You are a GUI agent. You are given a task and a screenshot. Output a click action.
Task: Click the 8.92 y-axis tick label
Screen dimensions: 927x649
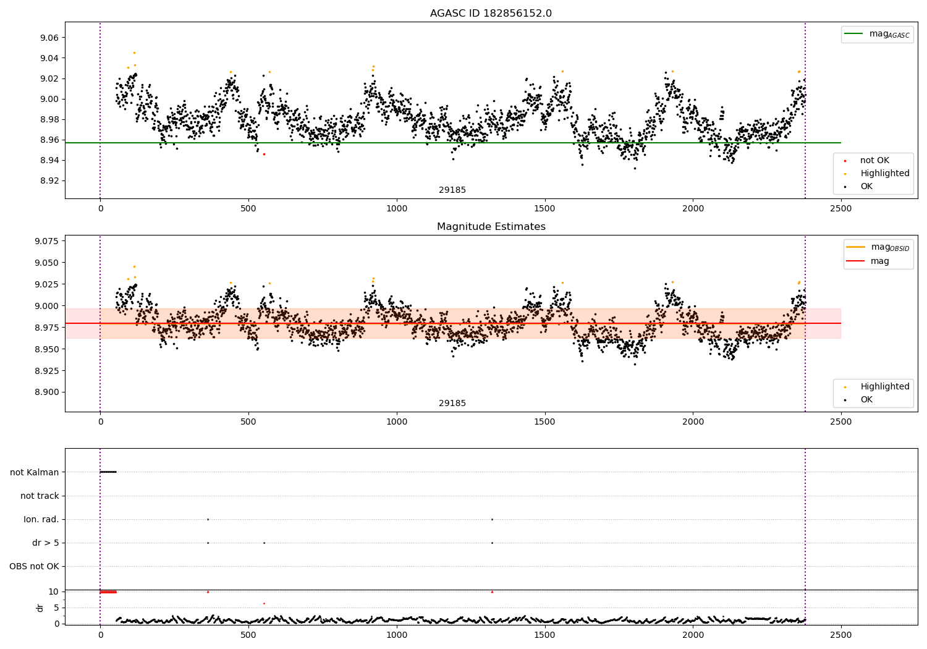tap(48, 181)
